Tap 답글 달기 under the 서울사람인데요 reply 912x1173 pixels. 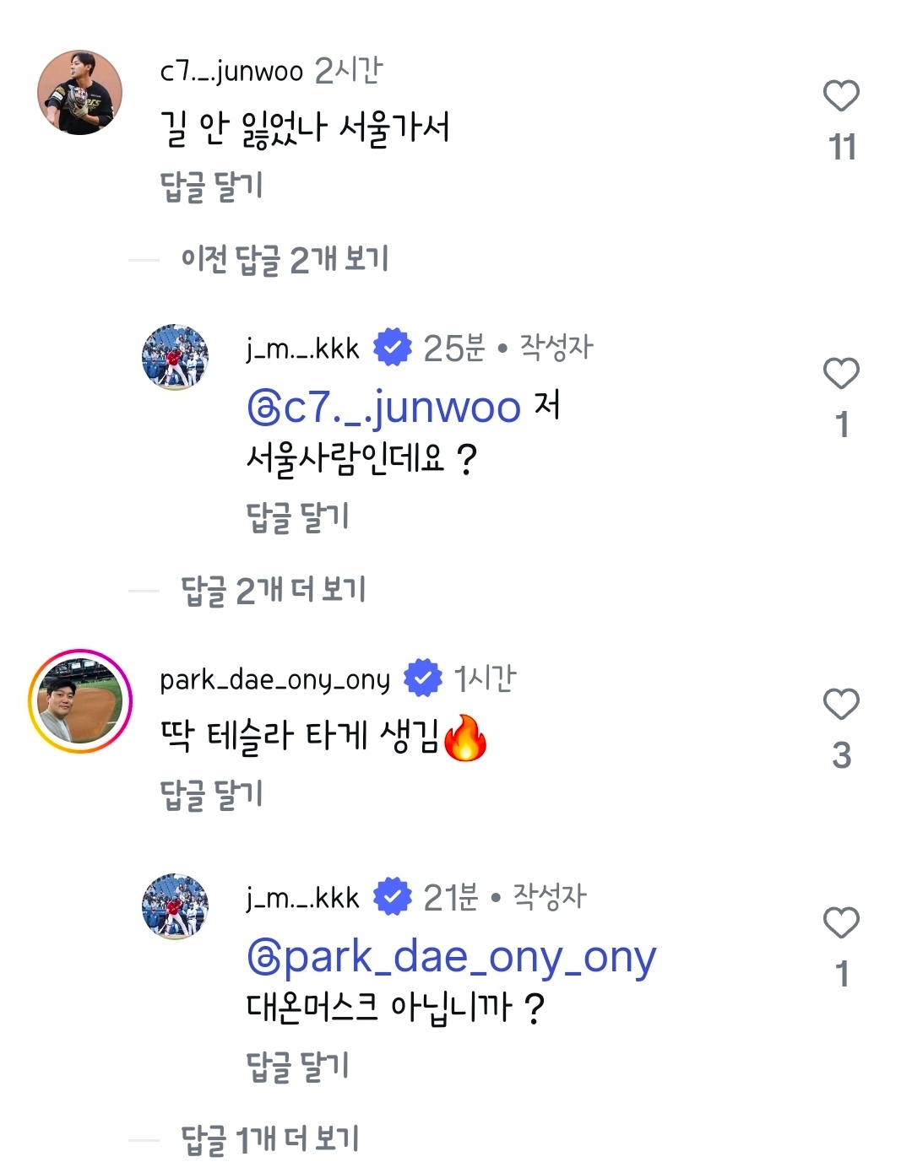tap(297, 516)
